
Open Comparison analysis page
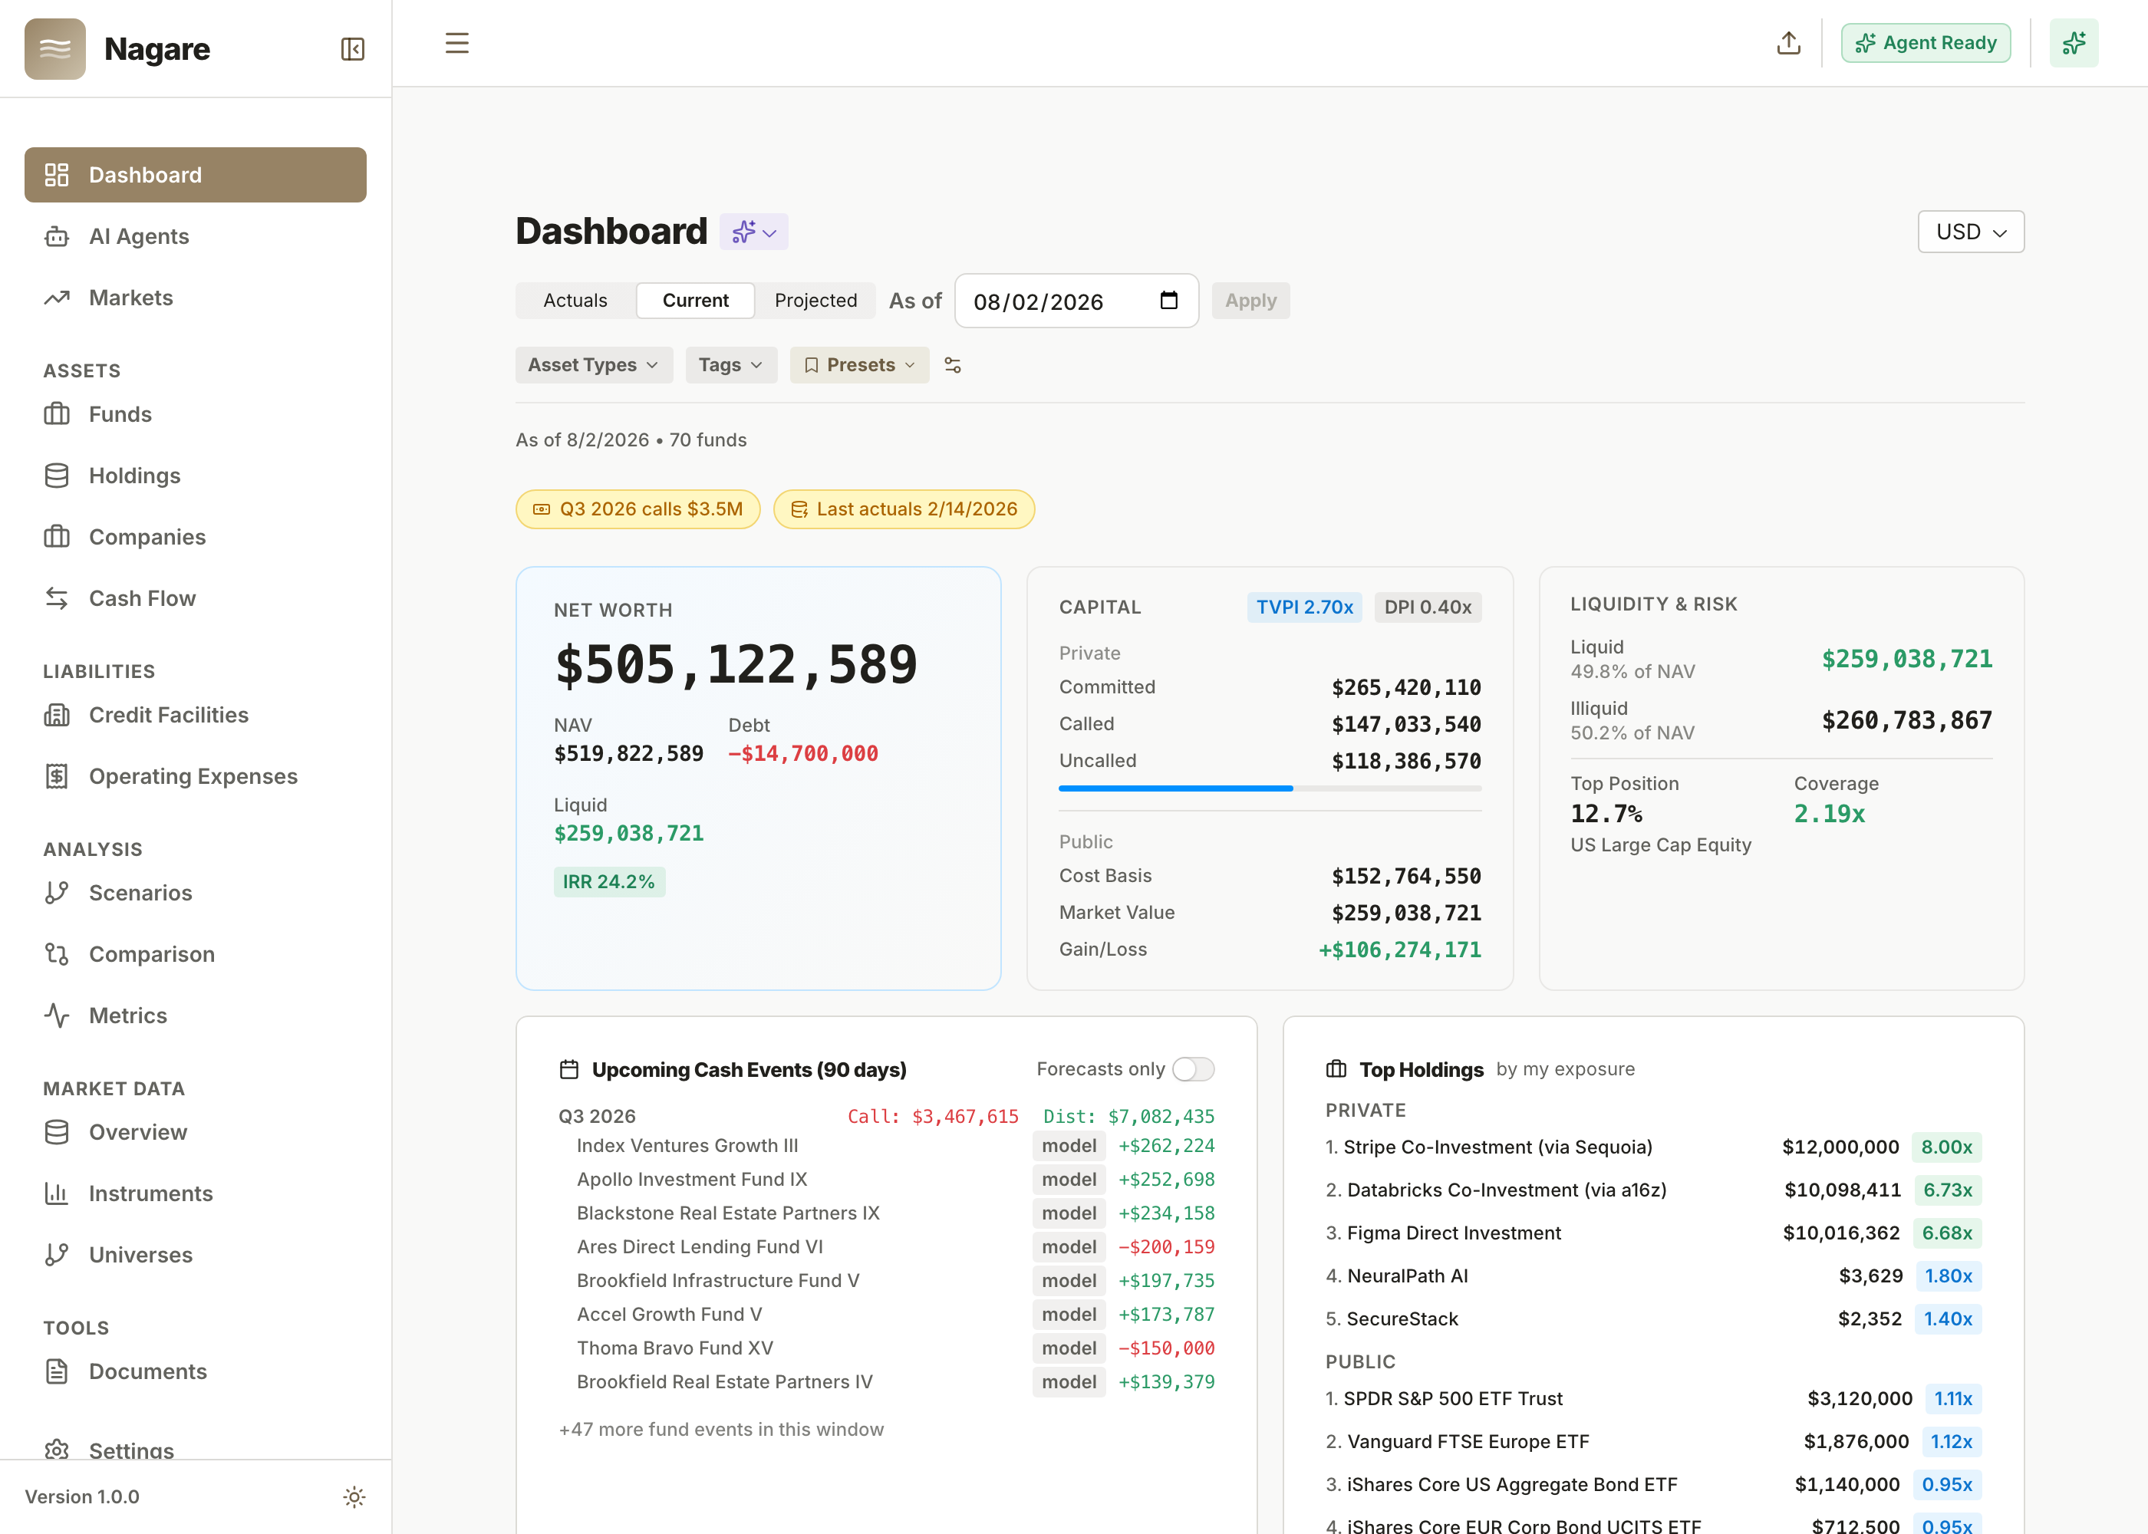(196, 954)
